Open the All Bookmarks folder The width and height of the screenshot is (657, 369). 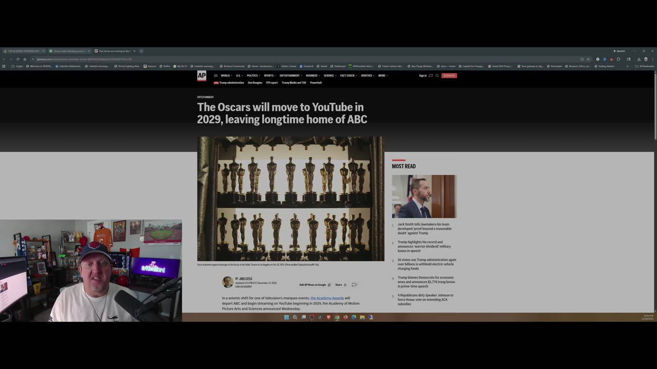click(644, 66)
